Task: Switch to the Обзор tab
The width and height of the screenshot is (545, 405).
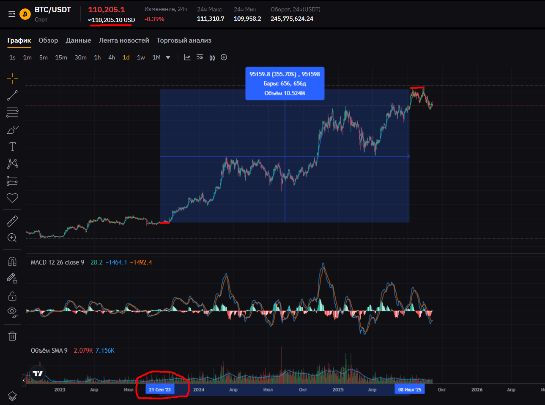Action: (x=48, y=40)
